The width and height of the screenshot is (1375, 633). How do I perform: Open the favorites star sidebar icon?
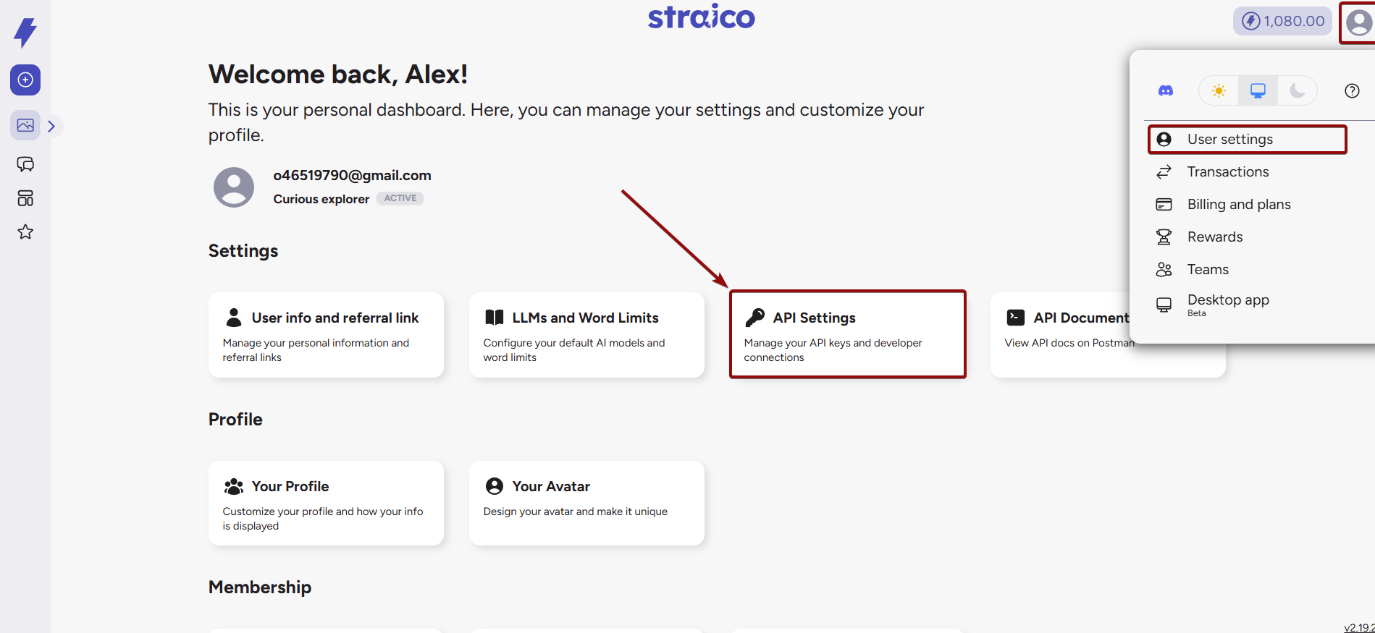point(25,231)
